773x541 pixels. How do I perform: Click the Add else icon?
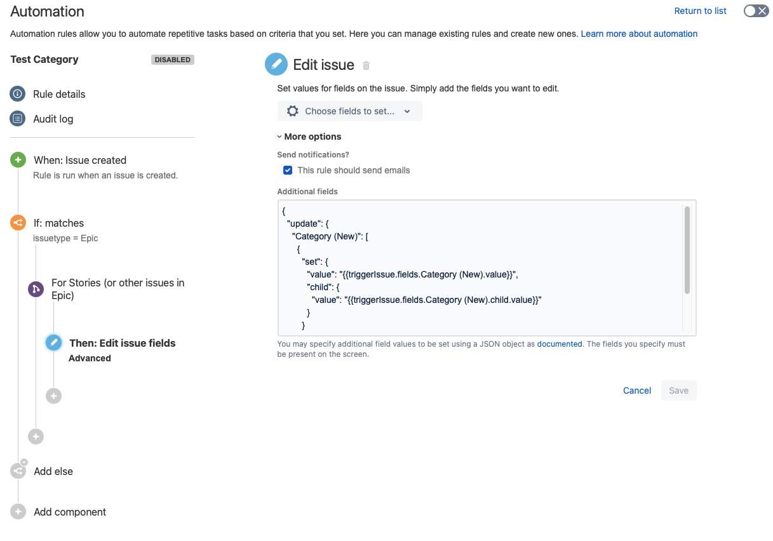pos(18,471)
